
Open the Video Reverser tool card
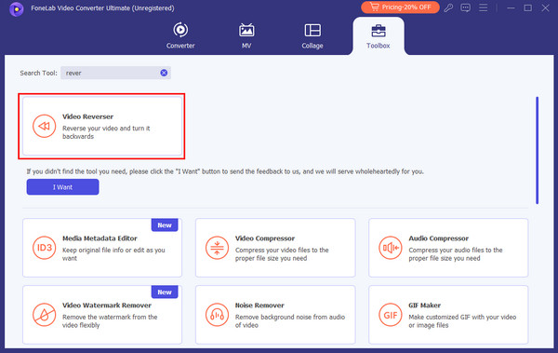(102, 127)
